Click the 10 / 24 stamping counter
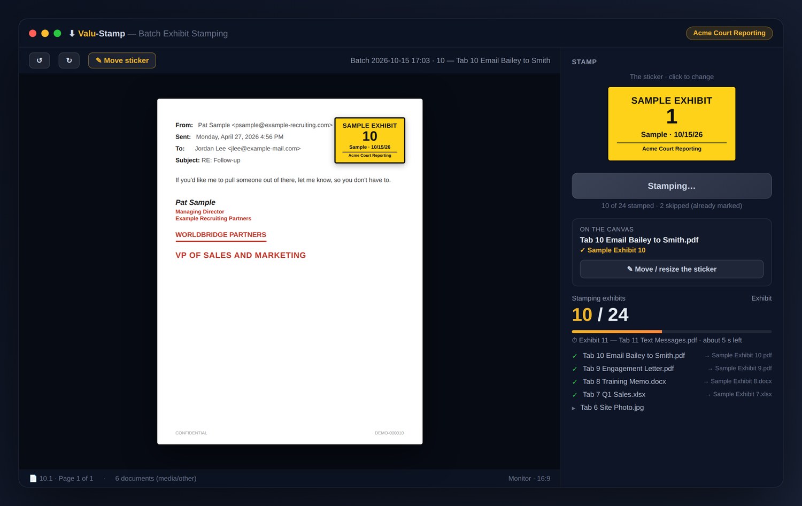Screen dimensions: 802x506 [600, 315]
